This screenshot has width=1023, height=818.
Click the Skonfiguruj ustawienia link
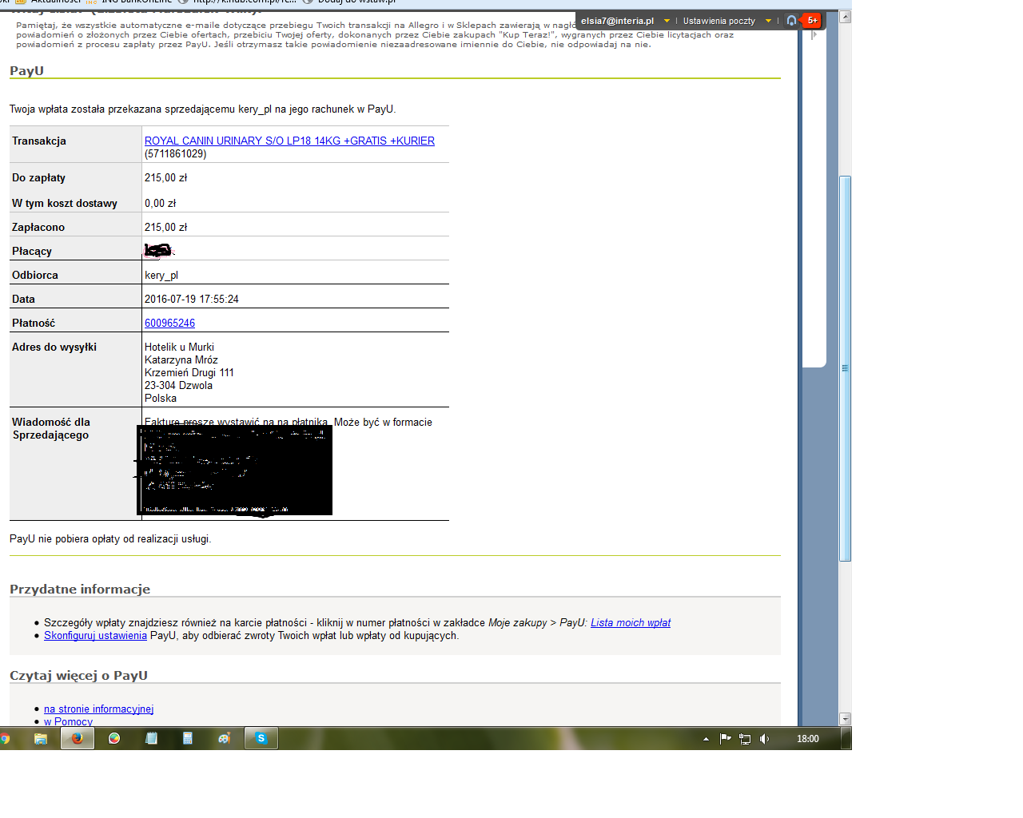pyautogui.click(x=95, y=635)
